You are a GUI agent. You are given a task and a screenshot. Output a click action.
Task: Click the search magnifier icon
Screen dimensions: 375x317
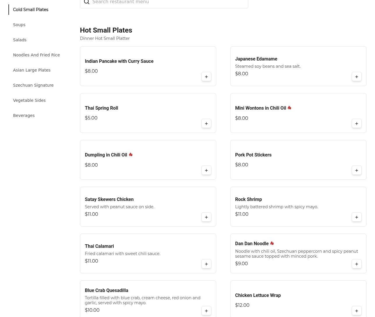click(87, 2)
